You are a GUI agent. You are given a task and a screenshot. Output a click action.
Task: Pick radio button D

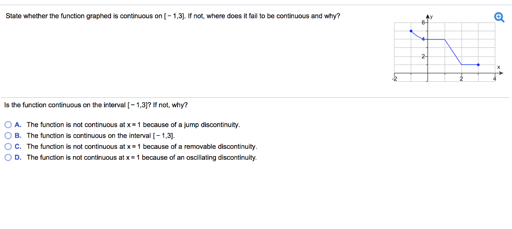click(x=8, y=158)
